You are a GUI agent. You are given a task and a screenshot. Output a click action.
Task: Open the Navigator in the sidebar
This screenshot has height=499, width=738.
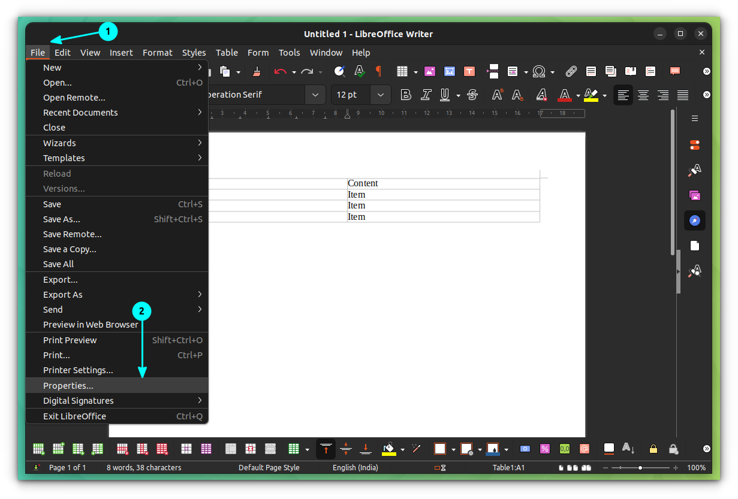(x=694, y=220)
